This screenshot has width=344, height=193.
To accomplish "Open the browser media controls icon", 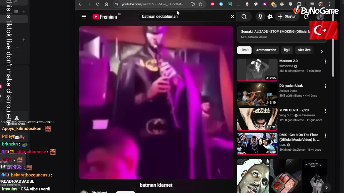I will point(312,4).
